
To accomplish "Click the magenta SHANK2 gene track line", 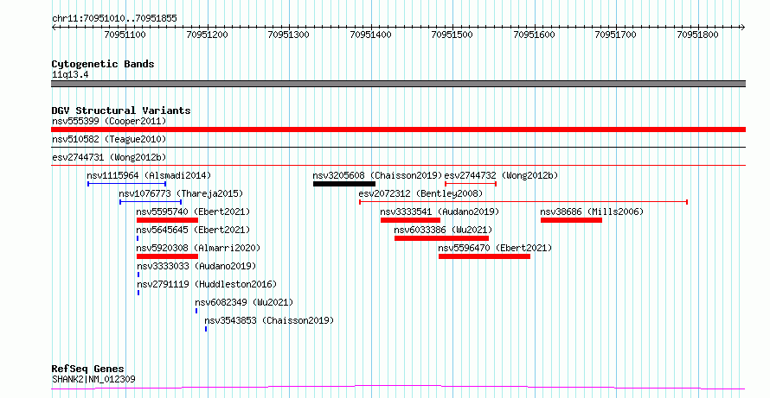I will (398, 388).
